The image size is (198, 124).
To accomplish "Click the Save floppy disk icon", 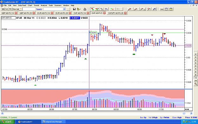I will (x=74, y=9).
